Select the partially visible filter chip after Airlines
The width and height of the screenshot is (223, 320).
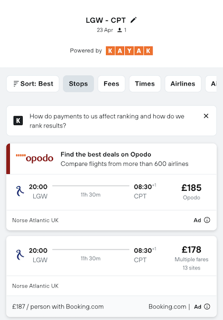(x=211, y=84)
